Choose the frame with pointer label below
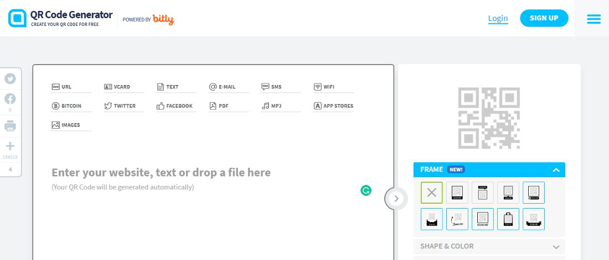 [508, 193]
